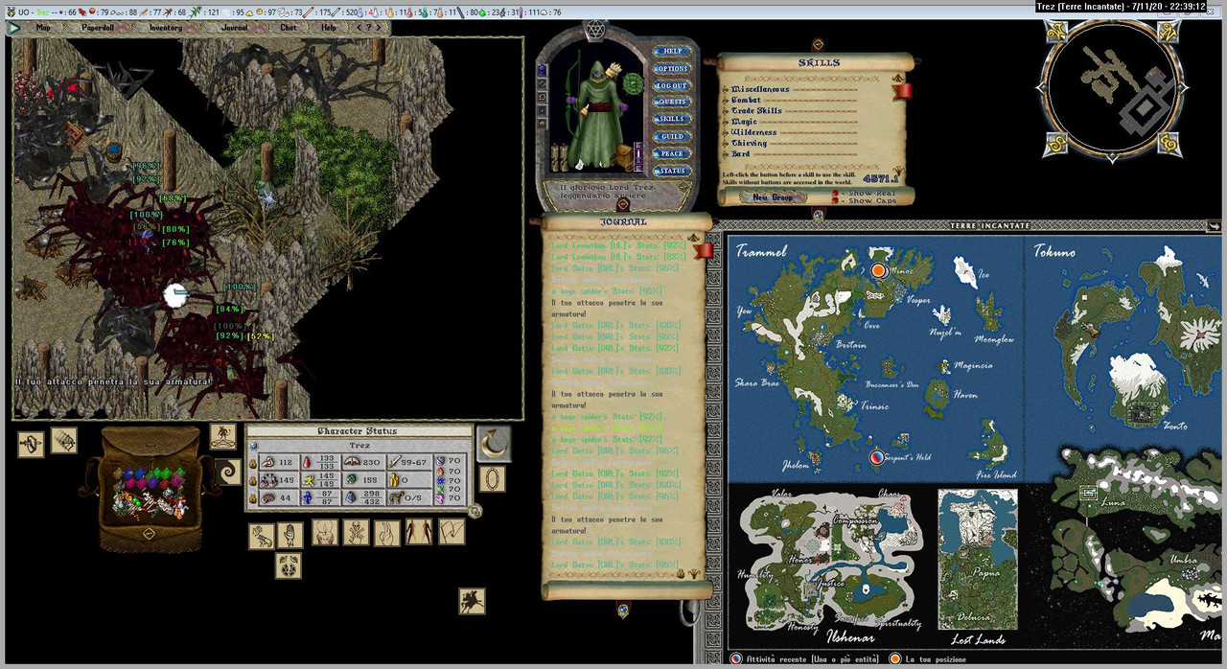This screenshot has height=669, width=1227.
Task: Open the Help menu in the top bar
Action: tap(328, 28)
